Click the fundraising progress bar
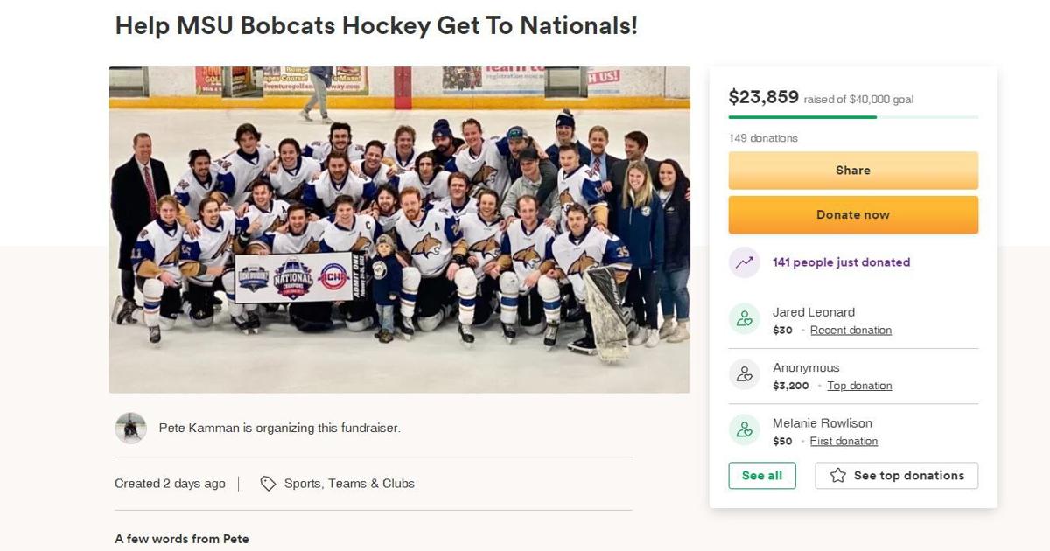Screen dimensions: 1050x551 [853, 117]
